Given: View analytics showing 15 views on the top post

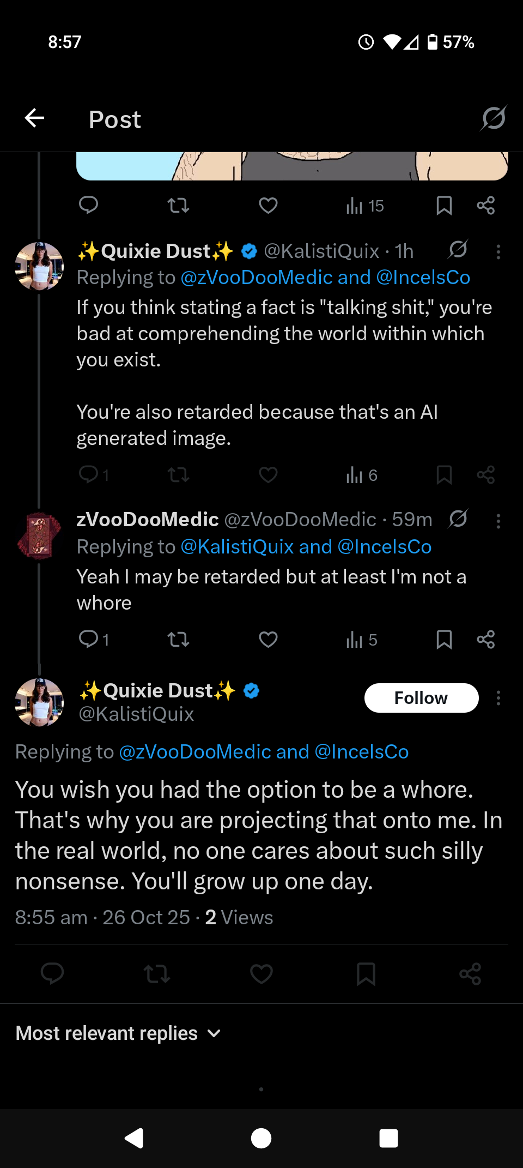Looking at the screenshot, I should point(364,206).
